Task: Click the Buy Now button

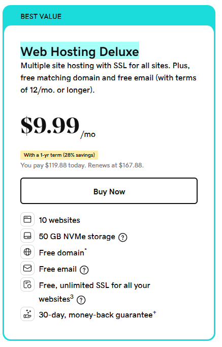Action: pos(109,191)
